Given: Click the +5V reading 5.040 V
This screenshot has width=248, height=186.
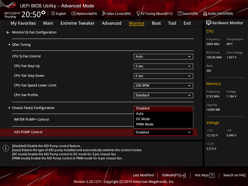Looking at the screenshot, I should (x=231, y=136).
